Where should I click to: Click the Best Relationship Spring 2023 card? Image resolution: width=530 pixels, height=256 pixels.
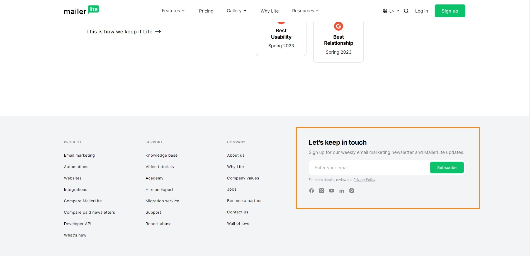coord(339,42)
